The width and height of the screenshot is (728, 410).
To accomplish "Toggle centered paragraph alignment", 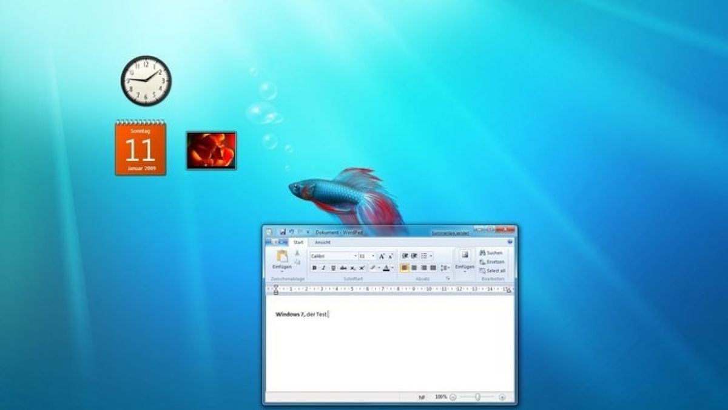I will click(x=413, y=268).
